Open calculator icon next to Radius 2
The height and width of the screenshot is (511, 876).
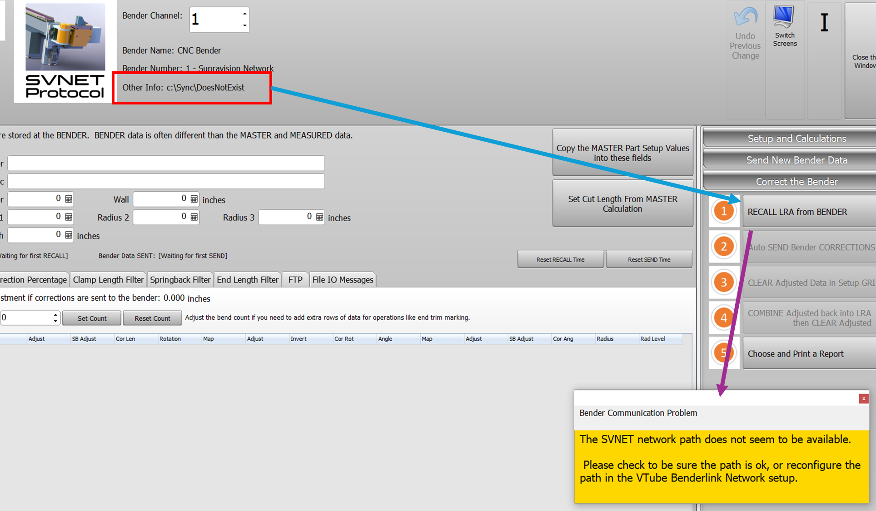[194, 217]
